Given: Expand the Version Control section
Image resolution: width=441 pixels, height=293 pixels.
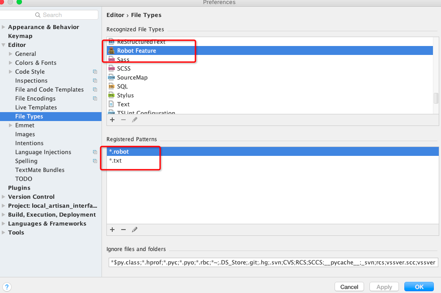Looking at the screenshot, I should pyautogui.click(x=4, y=197).
